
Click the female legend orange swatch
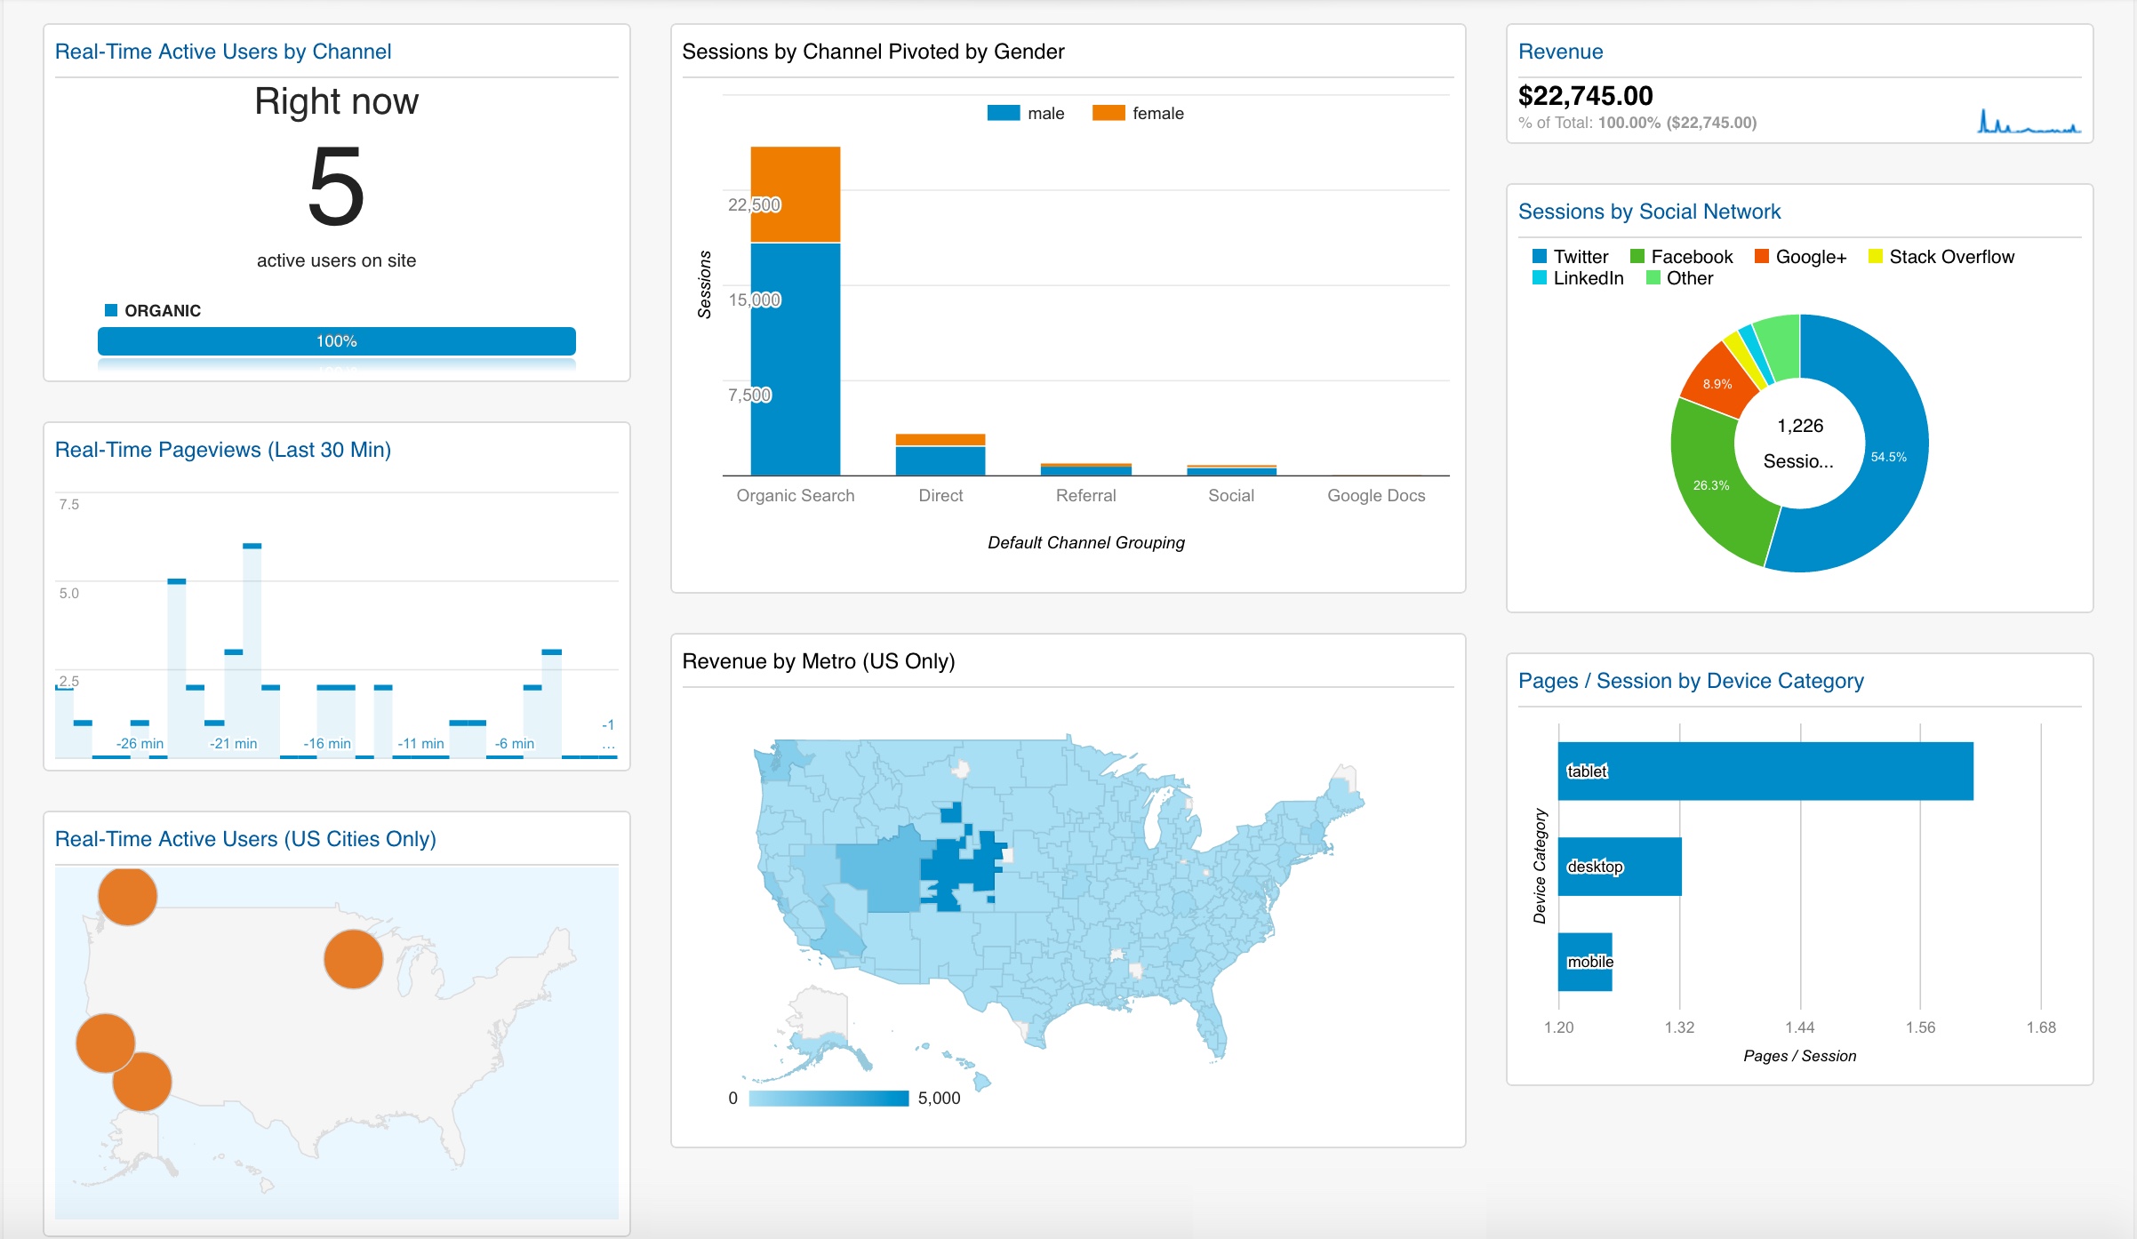click(1108, 113)
